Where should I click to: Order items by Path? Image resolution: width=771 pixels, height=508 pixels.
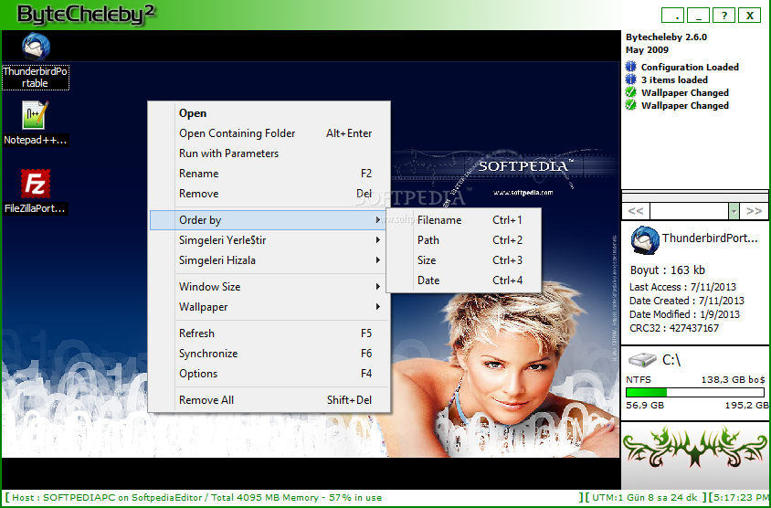tap(464, 240)
